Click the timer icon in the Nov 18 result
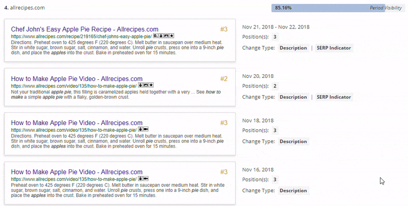Viewport: 408px width, 206px height. tap(140, 130)
